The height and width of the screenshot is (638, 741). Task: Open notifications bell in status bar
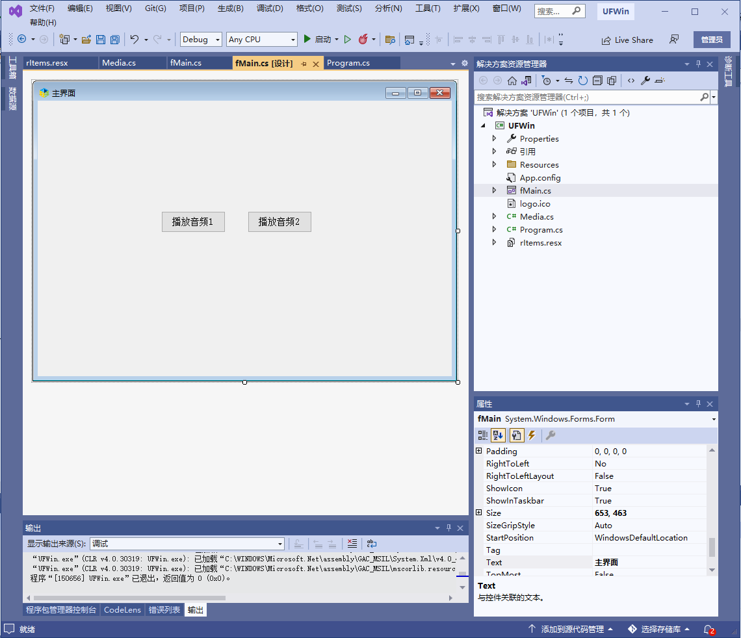click(708, 630)
